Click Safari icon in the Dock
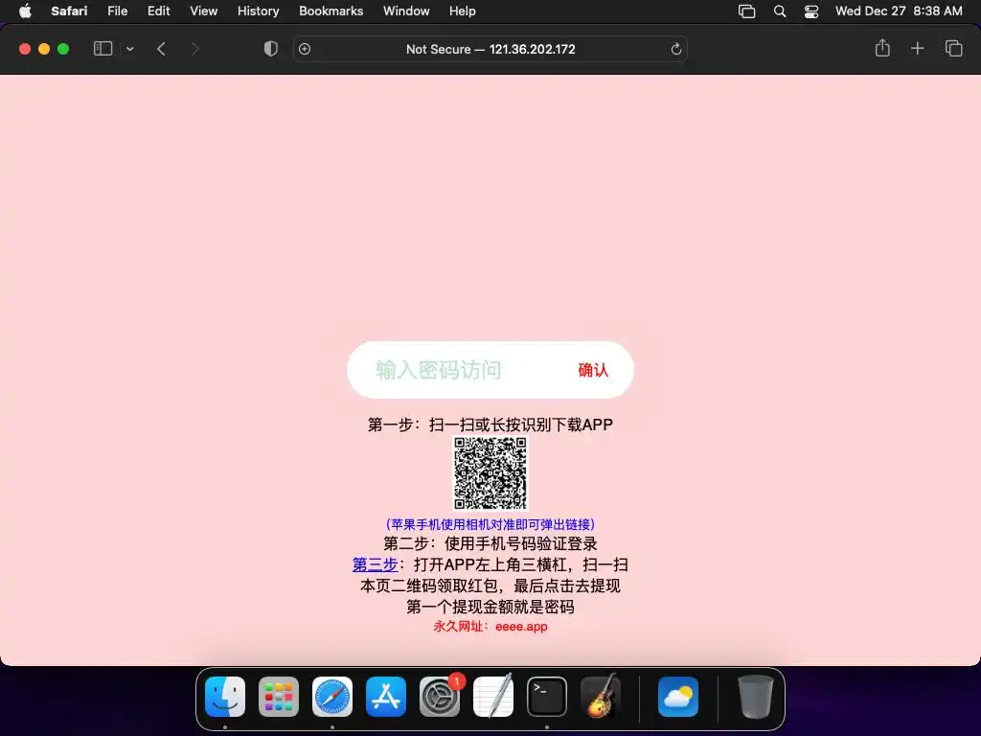The image size is (981, 736). click(x=332, y=697)
